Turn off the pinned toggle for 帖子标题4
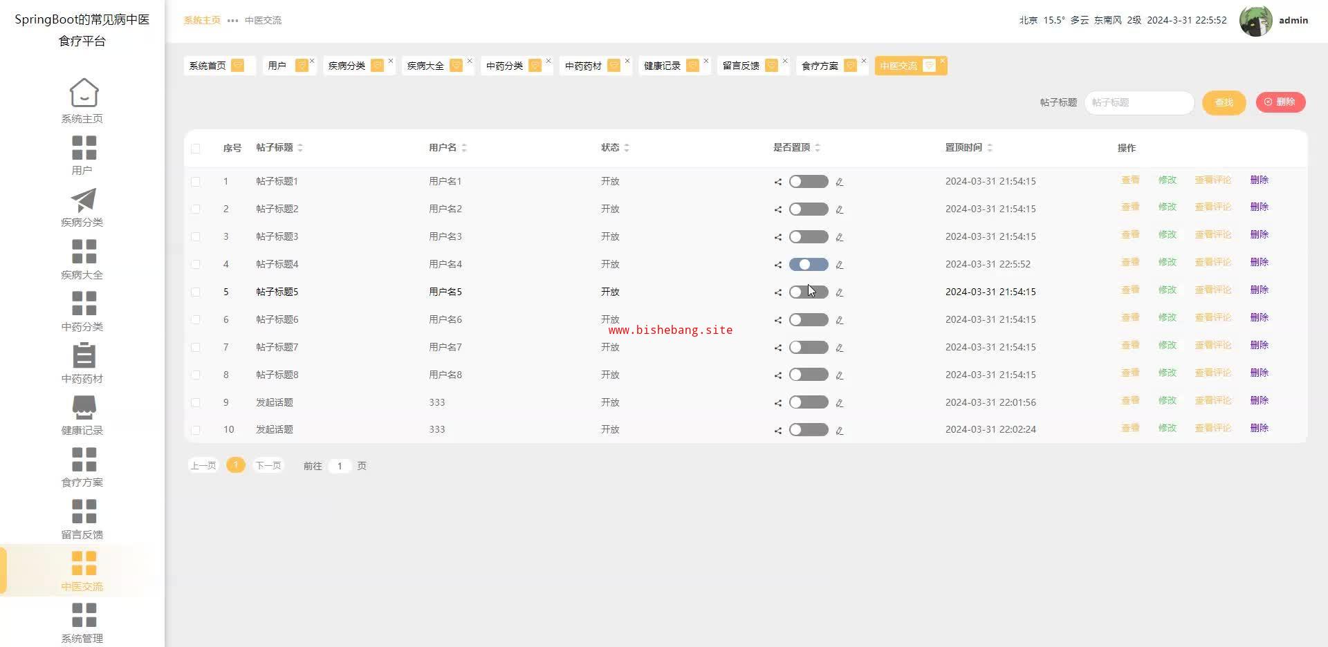 pos(808,265)
